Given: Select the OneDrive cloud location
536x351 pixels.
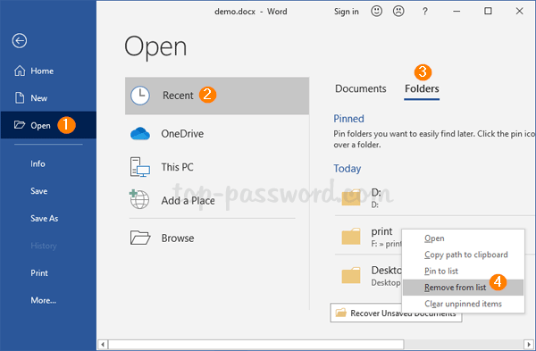Looking at the screenshot, I should (x=217, y=134).
